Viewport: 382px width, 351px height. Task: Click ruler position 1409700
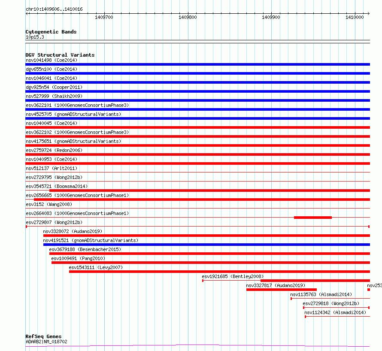coord(104,17)
